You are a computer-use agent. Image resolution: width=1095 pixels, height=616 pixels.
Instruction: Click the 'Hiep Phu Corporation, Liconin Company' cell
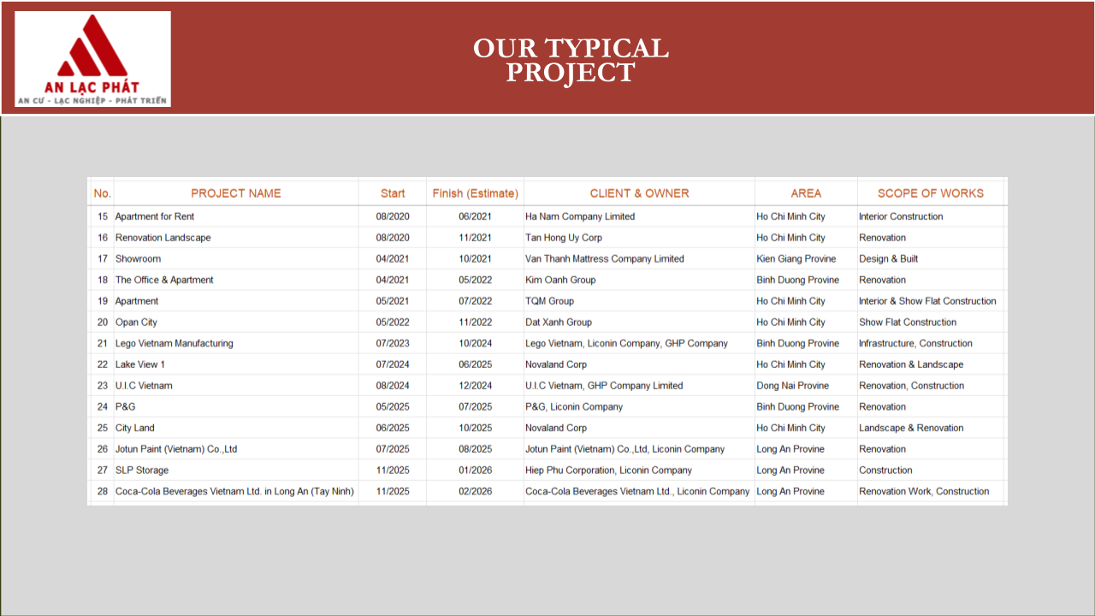(608, 471)
